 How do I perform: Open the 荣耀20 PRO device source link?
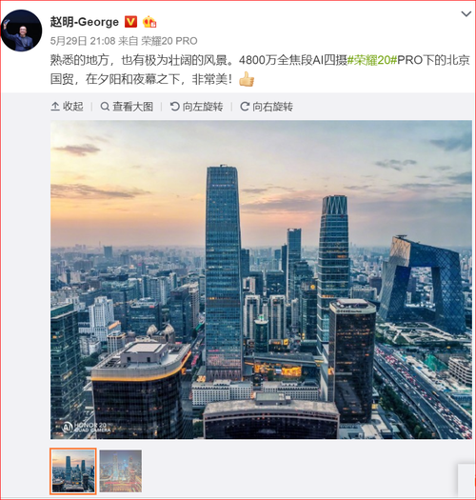pos(169,41)
